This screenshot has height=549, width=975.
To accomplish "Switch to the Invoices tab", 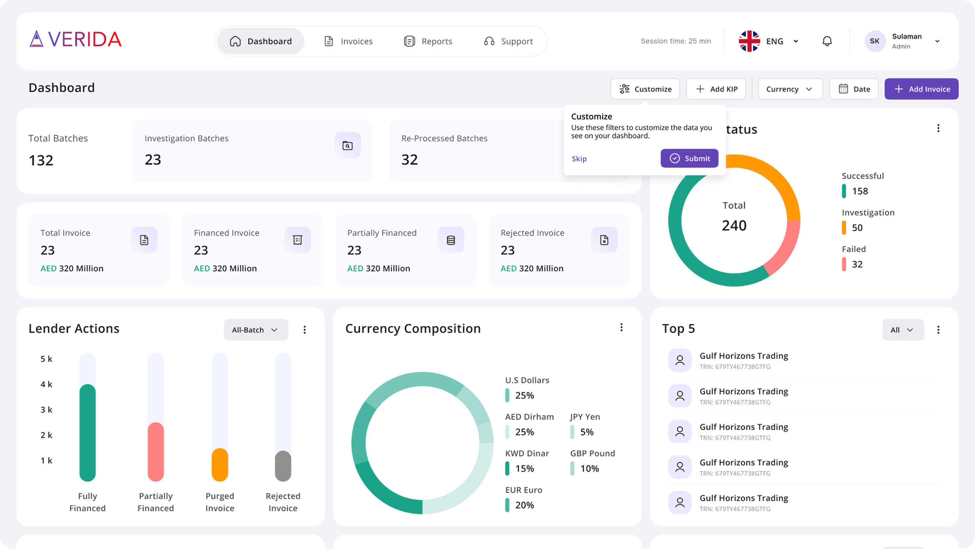I will (349, 41).
